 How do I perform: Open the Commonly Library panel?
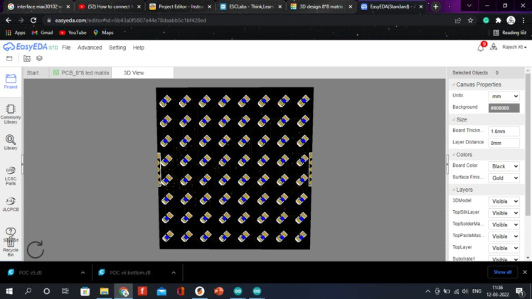pyautogui.click(x=11, y=114)
